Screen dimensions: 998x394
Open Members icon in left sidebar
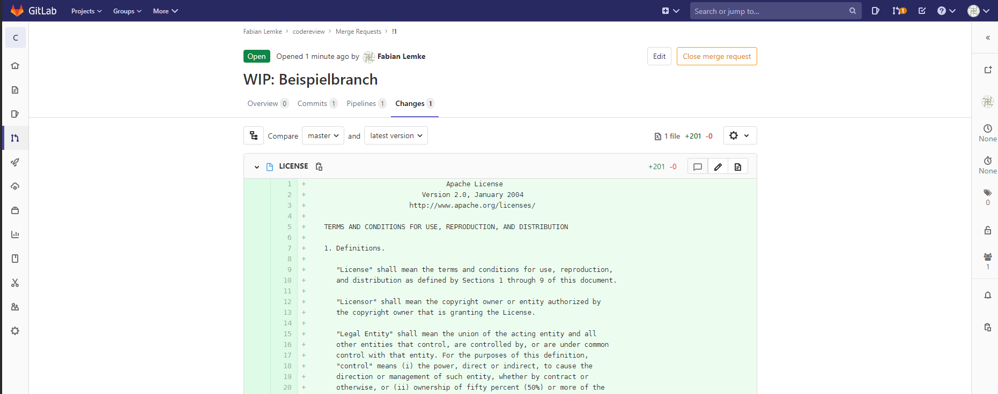[x=15, y=307]
